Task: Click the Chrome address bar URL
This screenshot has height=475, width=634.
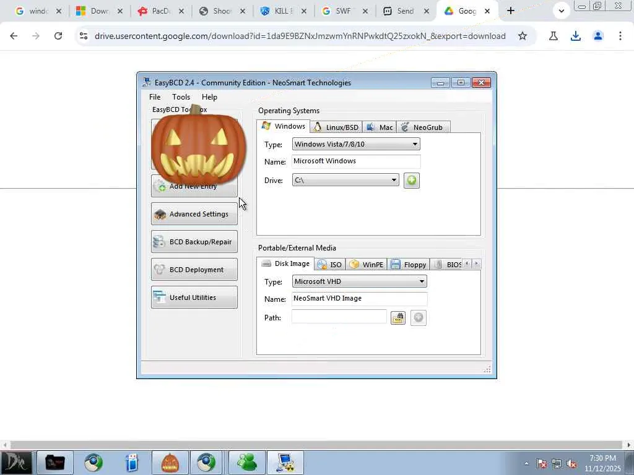Action: coord(300,36)
